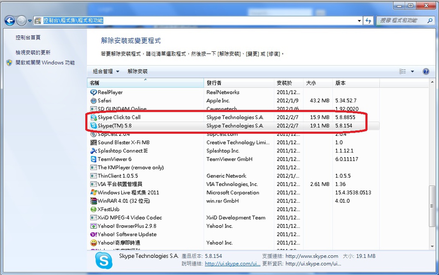Select the Skype(TM) 5.8 icon
Screen dimensions: 439x275
[93, 126]
